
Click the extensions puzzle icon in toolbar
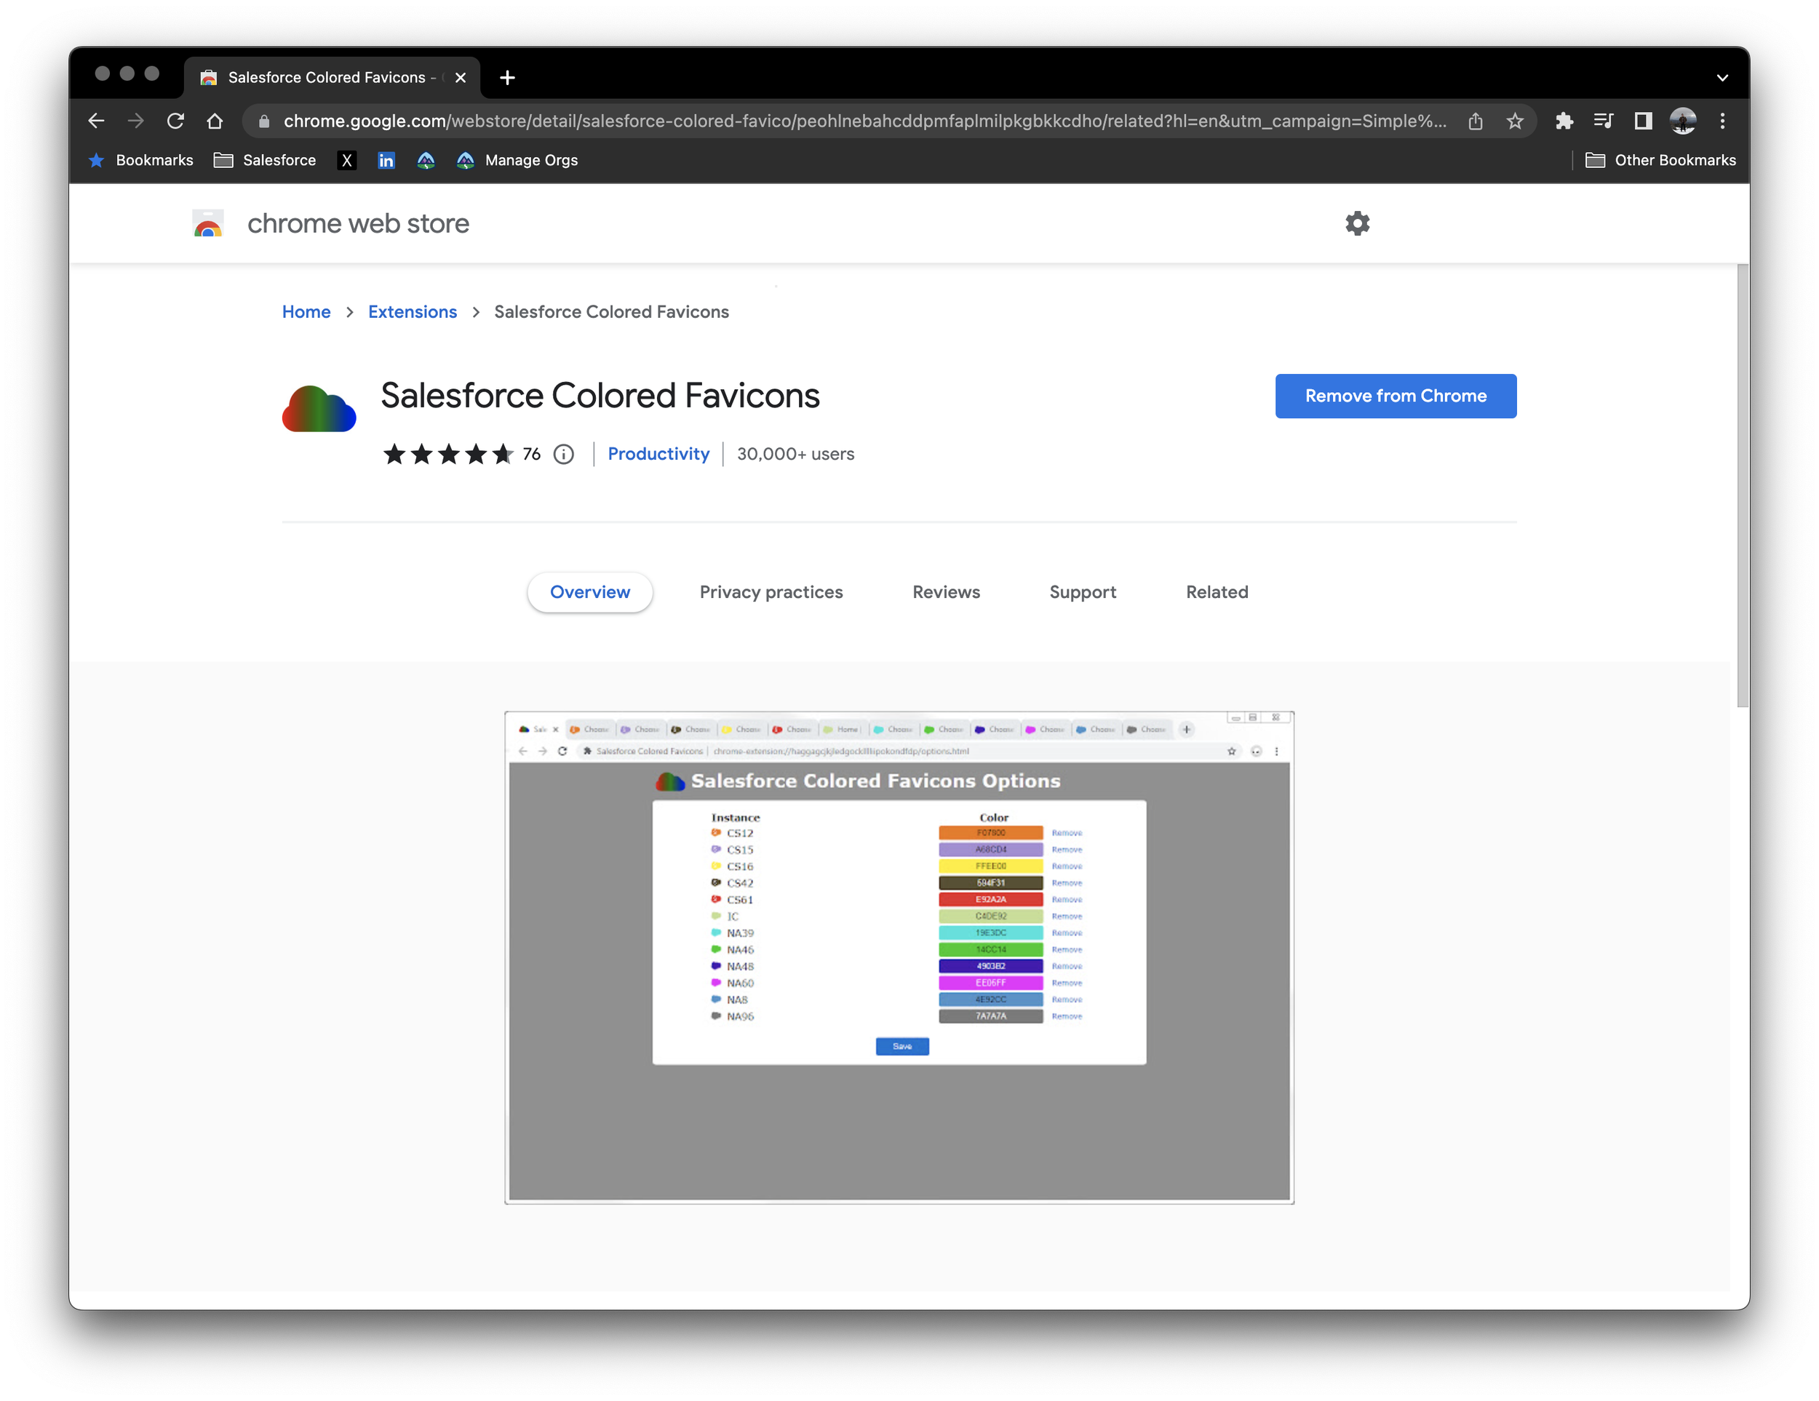(x=1564, y=121)
